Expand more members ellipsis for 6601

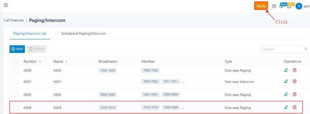[183, 81]
